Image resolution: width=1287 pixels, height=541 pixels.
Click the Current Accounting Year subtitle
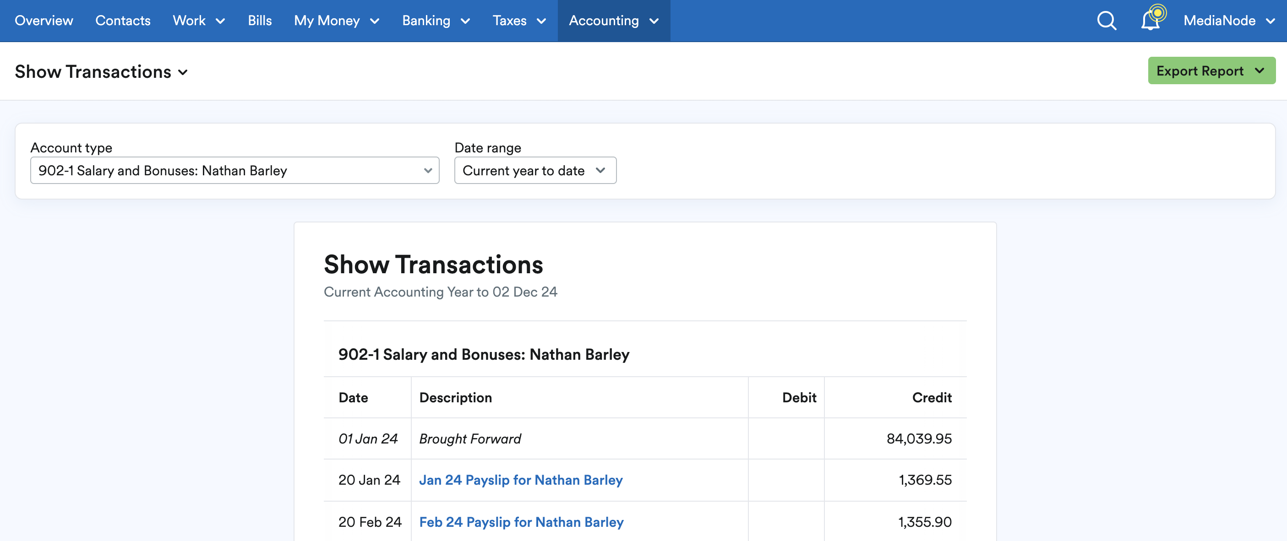440,292
